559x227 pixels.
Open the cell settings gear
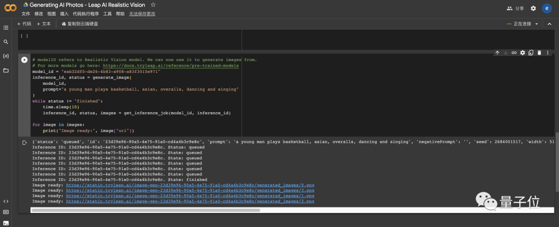click(x=522, y=53)
